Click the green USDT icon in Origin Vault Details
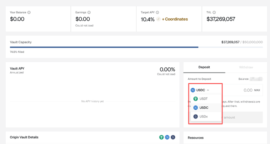Viewport: 270px width, 144px height. tap(161, 137)
